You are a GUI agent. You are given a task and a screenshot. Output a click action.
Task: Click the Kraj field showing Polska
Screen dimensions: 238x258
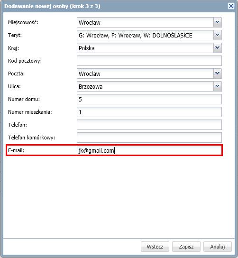point(145,48)
